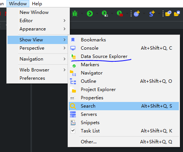
Task: Click the Run with coverage icon
Action: click(105, 14)
